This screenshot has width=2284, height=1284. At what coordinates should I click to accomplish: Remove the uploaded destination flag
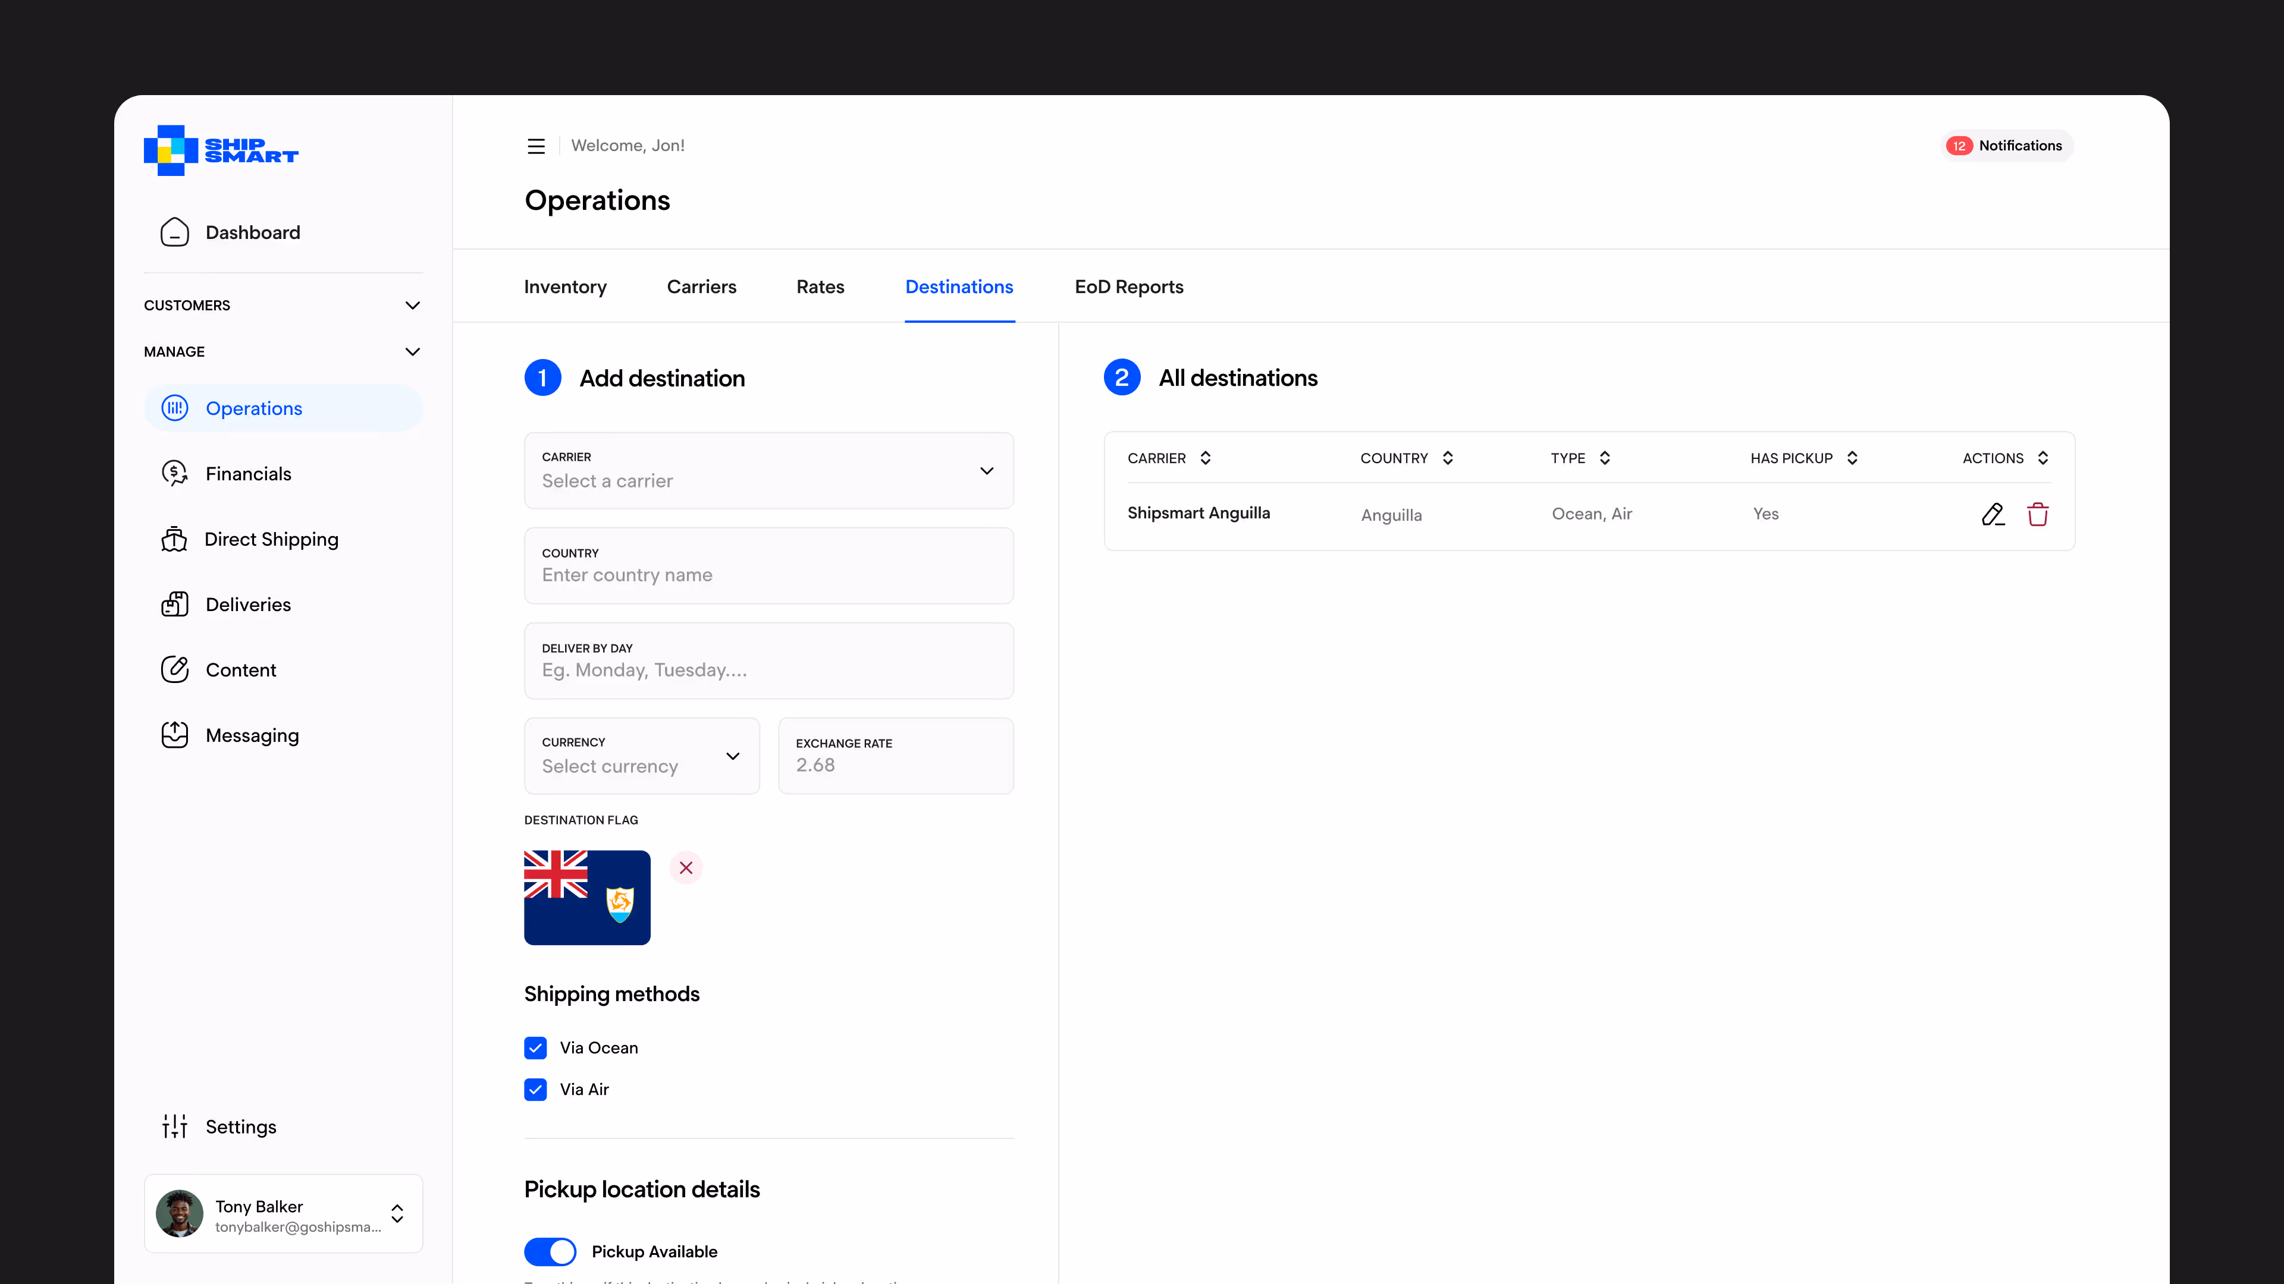pos(685,867)
